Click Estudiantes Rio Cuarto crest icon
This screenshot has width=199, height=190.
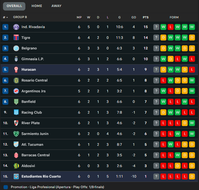click(16, 177)
